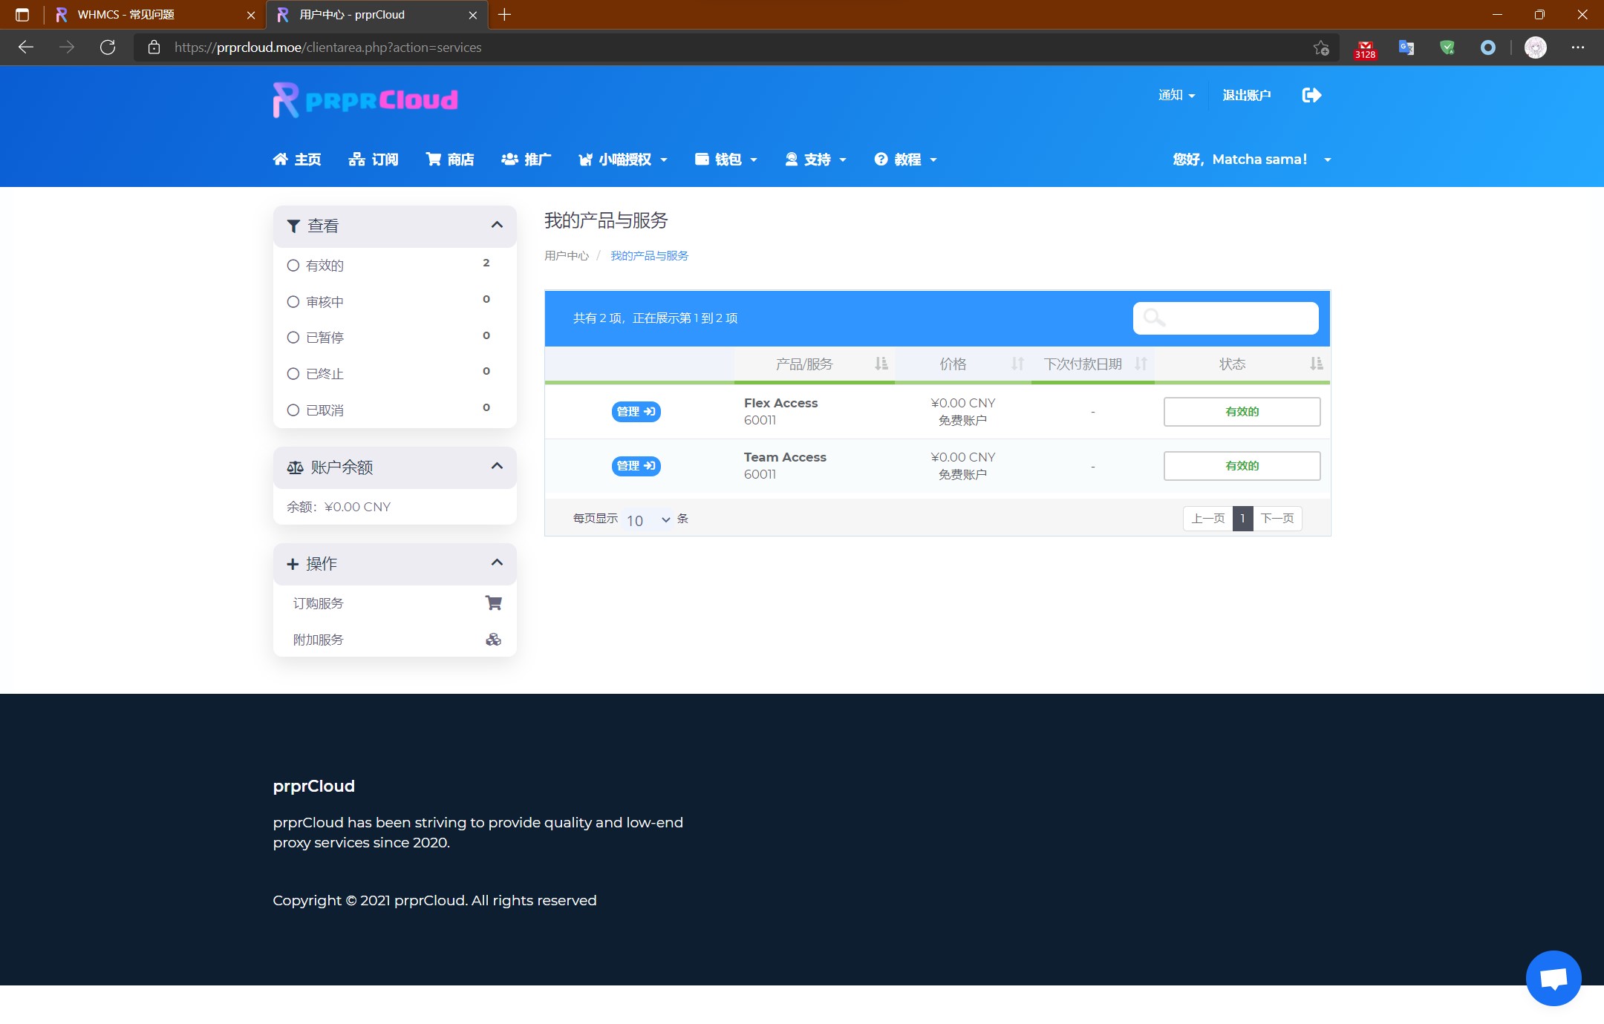The width and height of the screenshot is (1604, 1024).
Task: Click the logout arrow icon
Action: tap(1311, 95)
